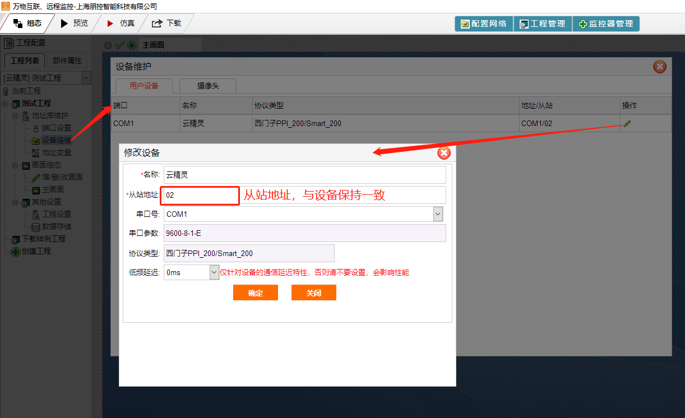Viewport: 685px width, 418px height.
Task: Switch to the 部件属性 tab
Action: [67, 61]
